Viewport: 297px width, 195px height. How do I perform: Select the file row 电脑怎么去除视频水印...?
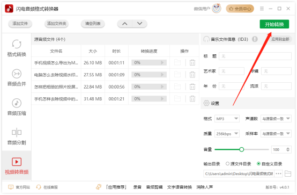pos(115,75)
